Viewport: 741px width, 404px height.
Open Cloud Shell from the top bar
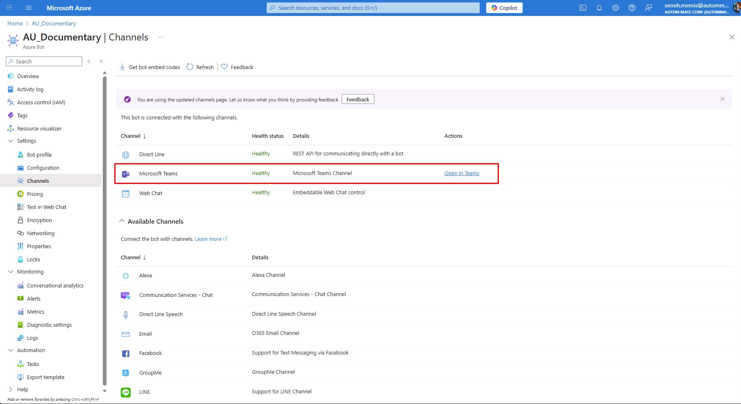tap(582, 8)
